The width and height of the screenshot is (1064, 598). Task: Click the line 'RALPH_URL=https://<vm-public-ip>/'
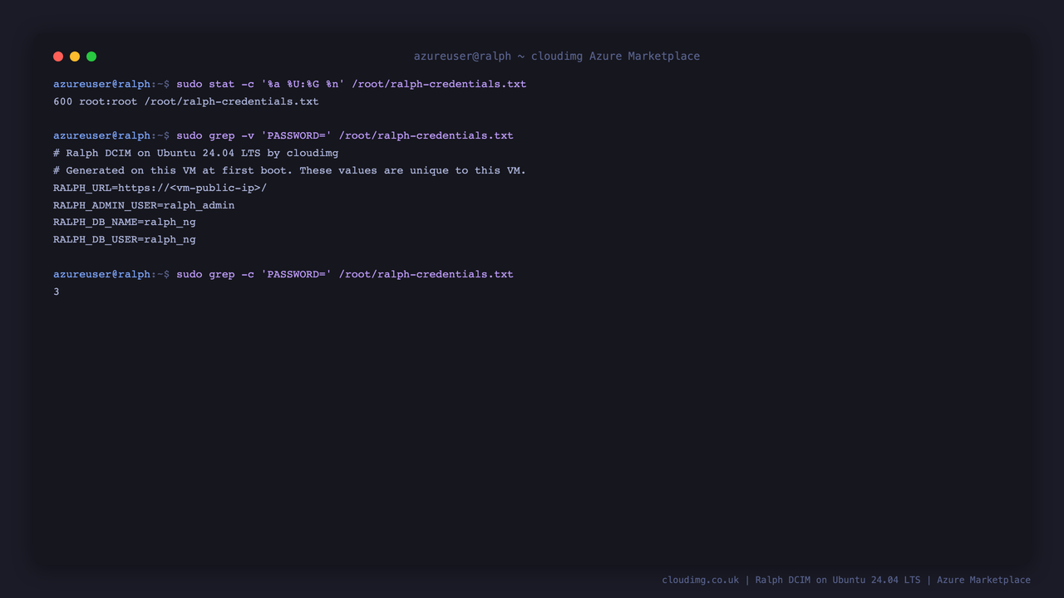(160, 188)
